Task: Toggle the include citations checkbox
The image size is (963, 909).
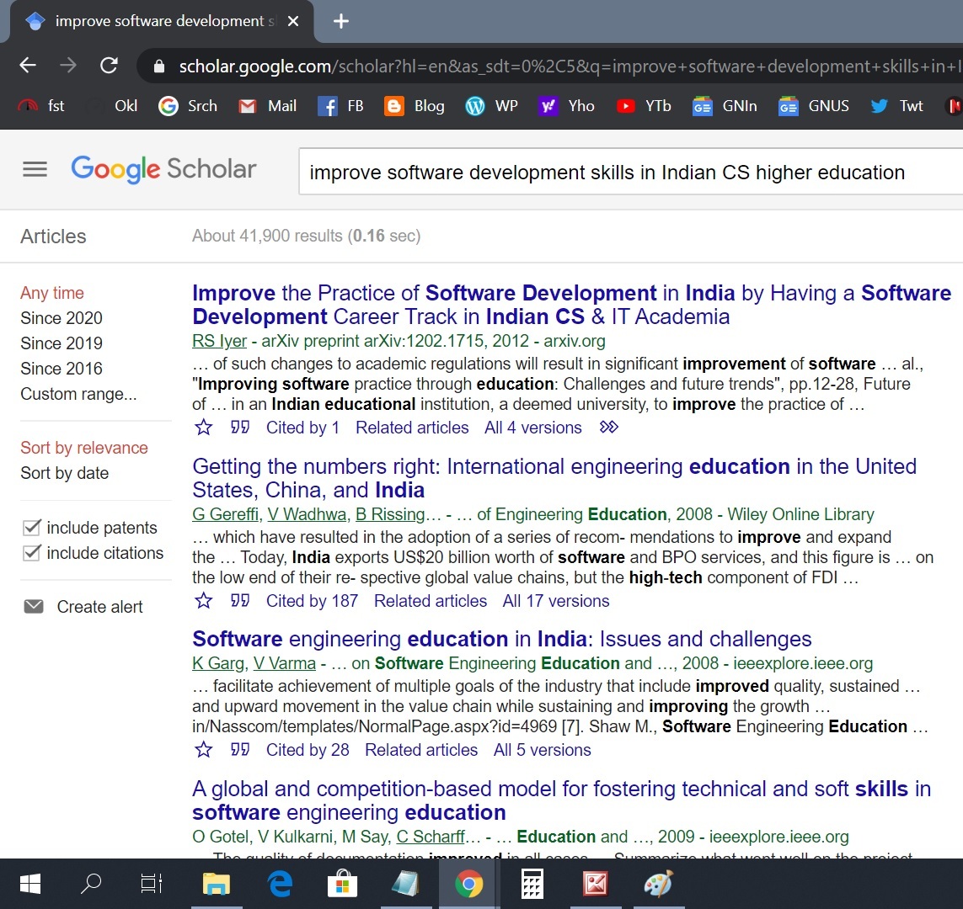Action: pyautogui.click(x=32, y=553)
